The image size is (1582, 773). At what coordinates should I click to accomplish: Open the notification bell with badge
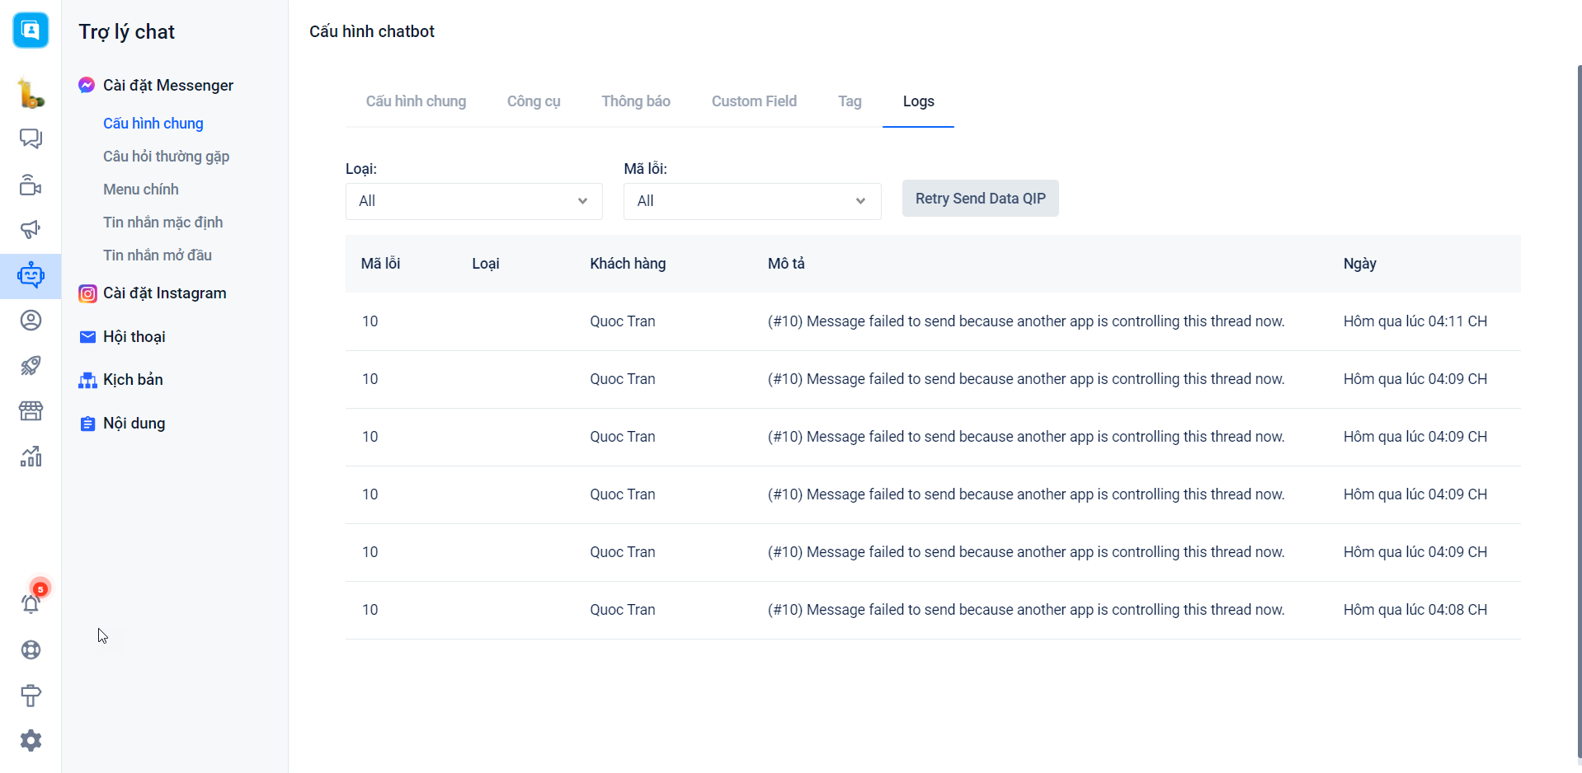pyautogui.click(x=31, y=603)
